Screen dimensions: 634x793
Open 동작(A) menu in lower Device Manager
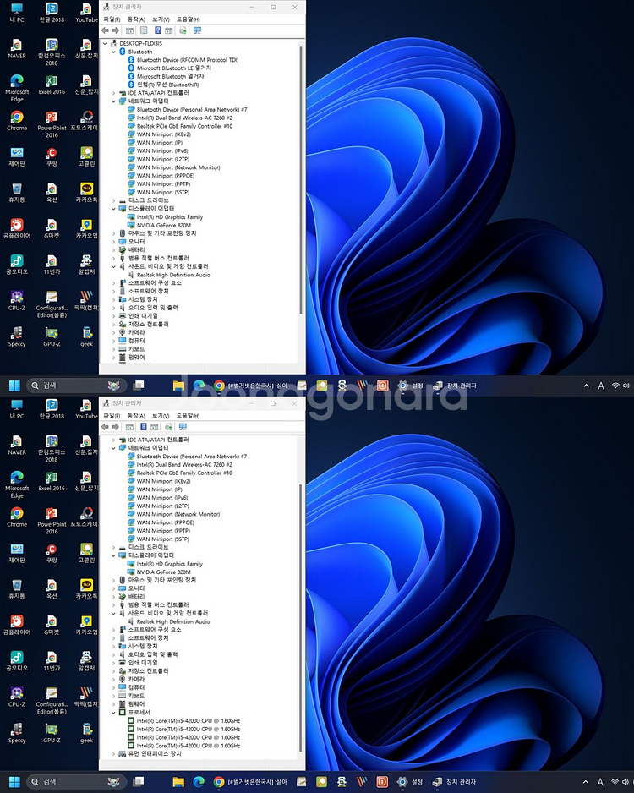(x=136, y=416)
